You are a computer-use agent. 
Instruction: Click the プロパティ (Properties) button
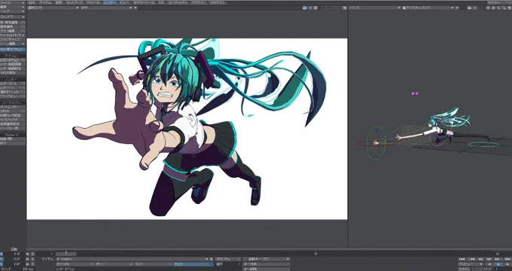[x=228, y=259]
